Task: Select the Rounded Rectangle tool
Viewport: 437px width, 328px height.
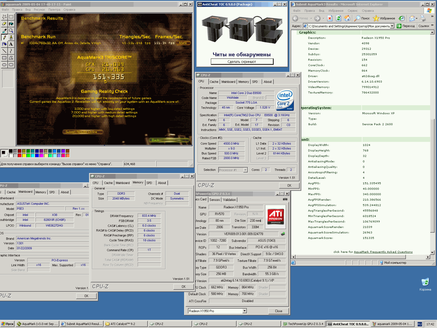Action: (11, 65)
